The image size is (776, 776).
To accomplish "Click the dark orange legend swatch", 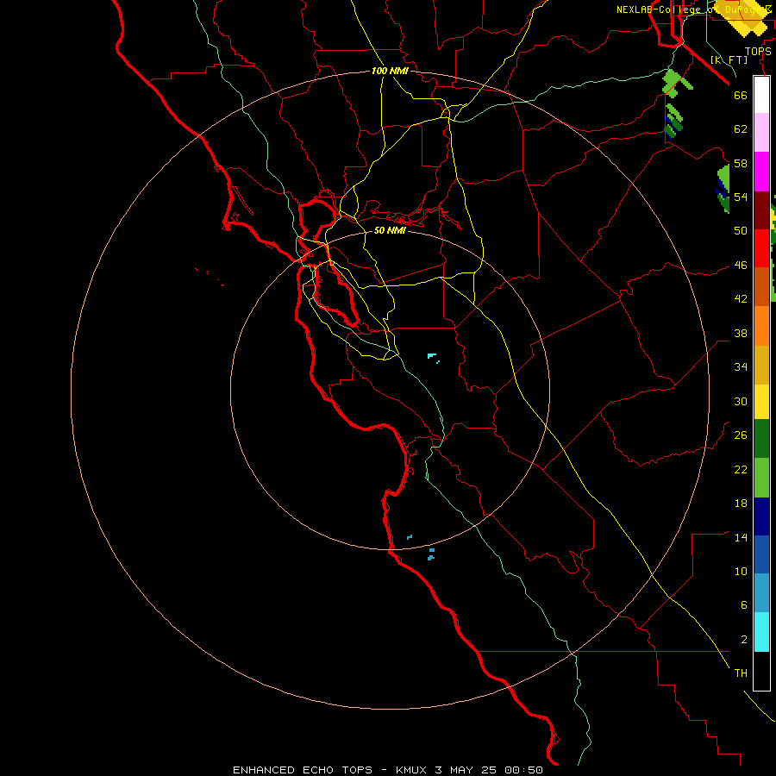I will tap(761, 286).
